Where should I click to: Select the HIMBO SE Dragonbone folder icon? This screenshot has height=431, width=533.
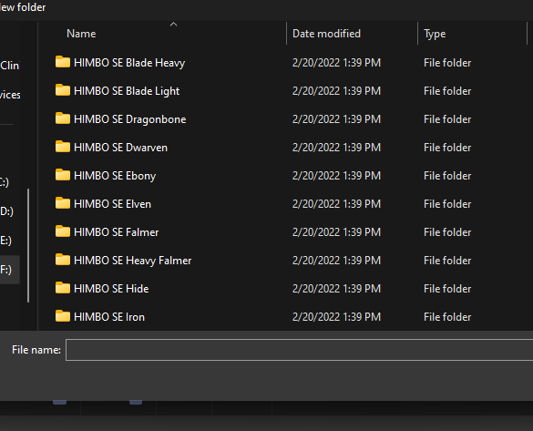pyautogui.click(x=63, y=118)
